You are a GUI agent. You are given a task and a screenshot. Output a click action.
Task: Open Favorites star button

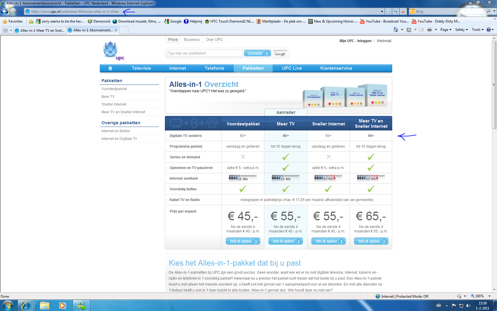coord(13,21)
